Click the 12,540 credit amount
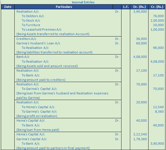This screenshot has width=166, height=150. point(158,107)
